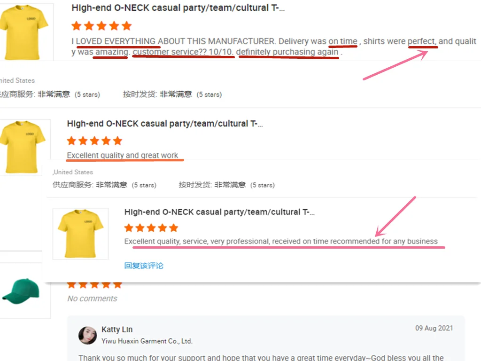Open yellow T-shirt thumbnail in second review

[23, 147]
